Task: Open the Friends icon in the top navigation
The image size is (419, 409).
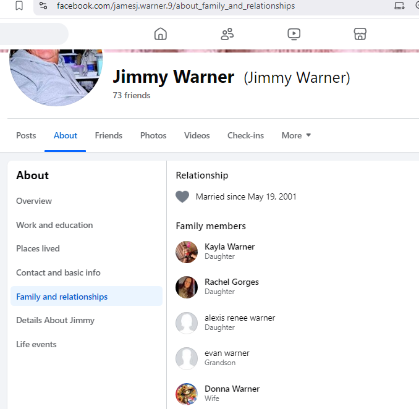Action: [x=227, y=34]
